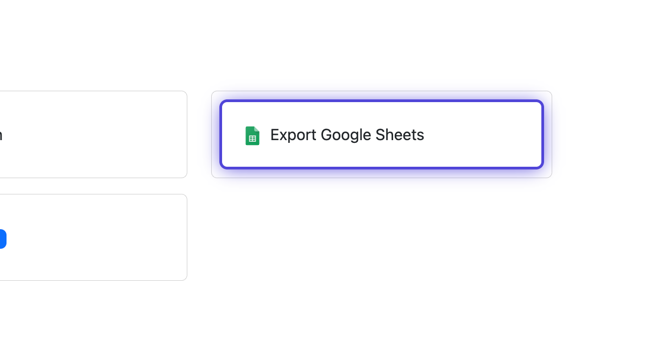Click the 'Export Google Sheets' text label
Image resolution: width=657 pixels, height=340 pixels.
[347, 135]
